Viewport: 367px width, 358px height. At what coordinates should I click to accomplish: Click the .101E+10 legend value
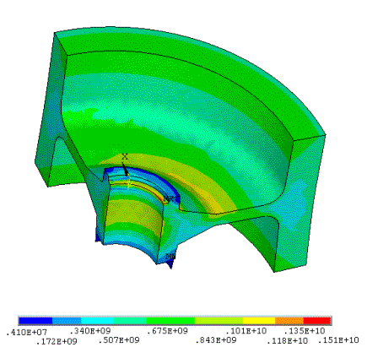pyautogui.click(x=246, y=331)
